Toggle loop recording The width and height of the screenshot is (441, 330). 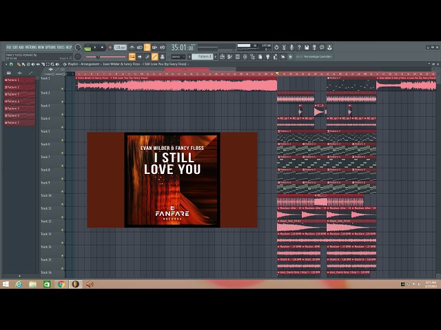[x=162, y=47]
